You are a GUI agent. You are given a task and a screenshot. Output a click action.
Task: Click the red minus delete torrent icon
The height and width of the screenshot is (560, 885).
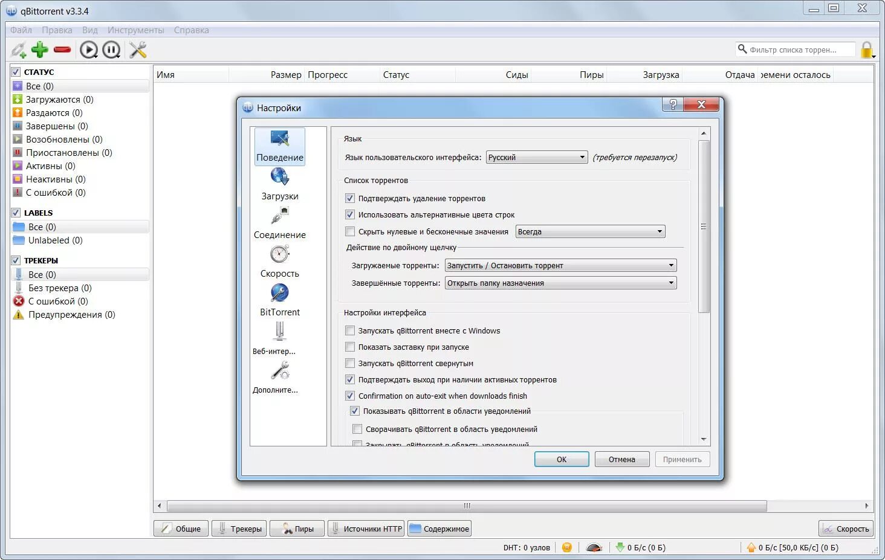62,50
